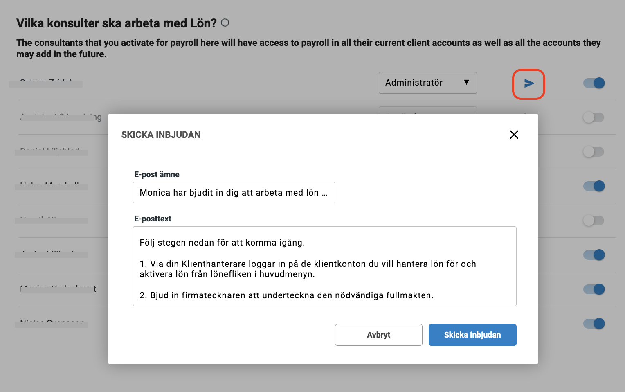Turn off the last consultant's payroll toggle
625x392 pixels.
click(x=594, y=324)
